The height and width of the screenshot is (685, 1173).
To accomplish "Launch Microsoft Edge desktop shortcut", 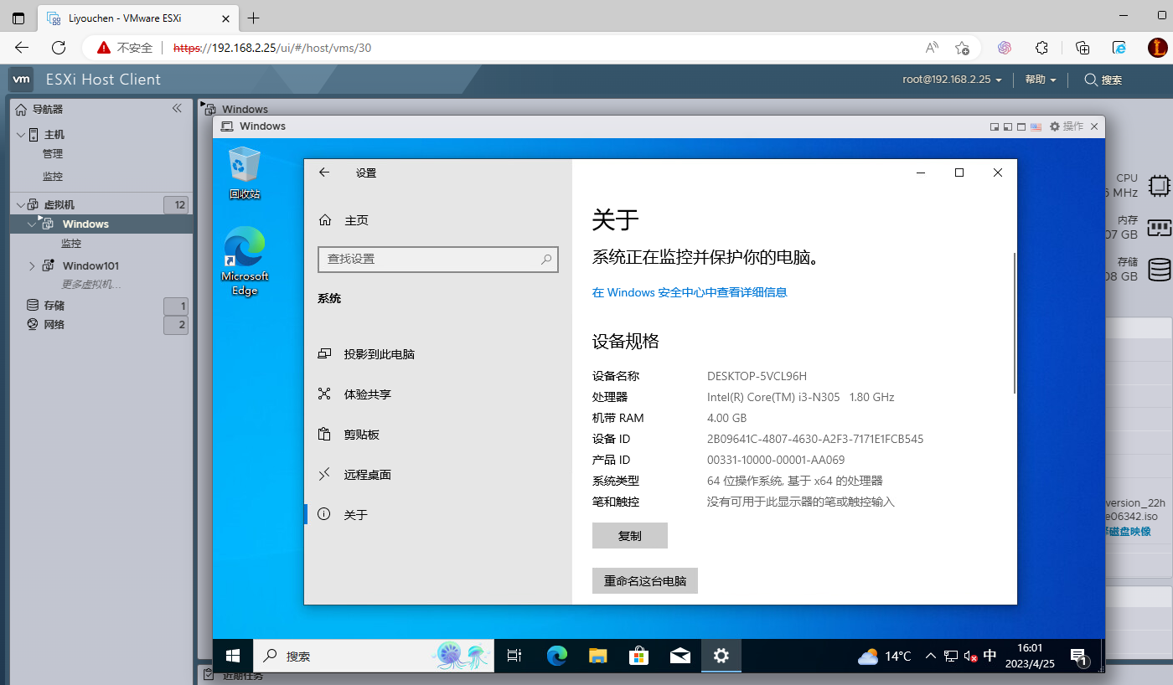I will 245,261.
